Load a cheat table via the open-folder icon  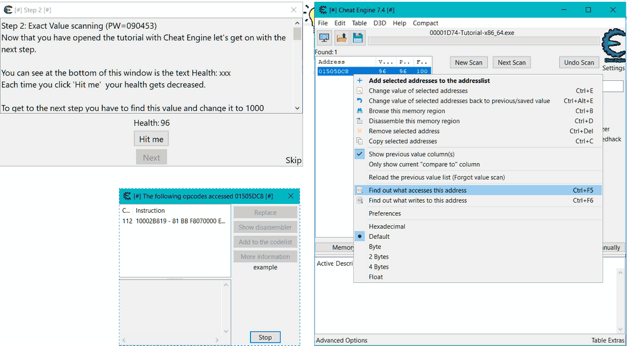(x=342, y=37)
